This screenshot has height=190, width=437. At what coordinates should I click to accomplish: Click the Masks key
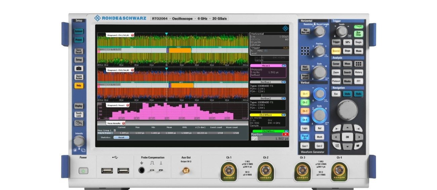(347, 81)
